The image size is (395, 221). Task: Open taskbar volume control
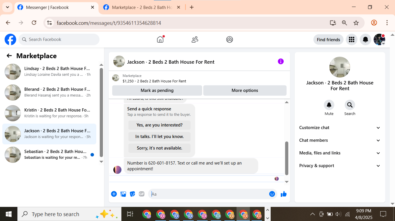[338, 214]
